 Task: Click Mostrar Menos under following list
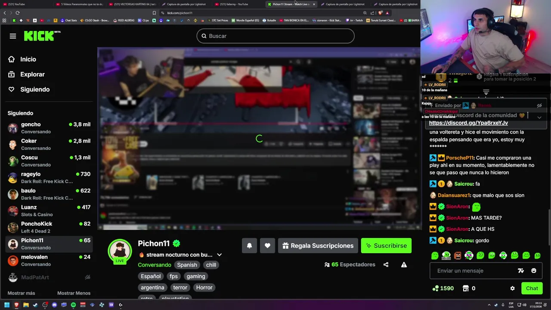pos(74,293)
